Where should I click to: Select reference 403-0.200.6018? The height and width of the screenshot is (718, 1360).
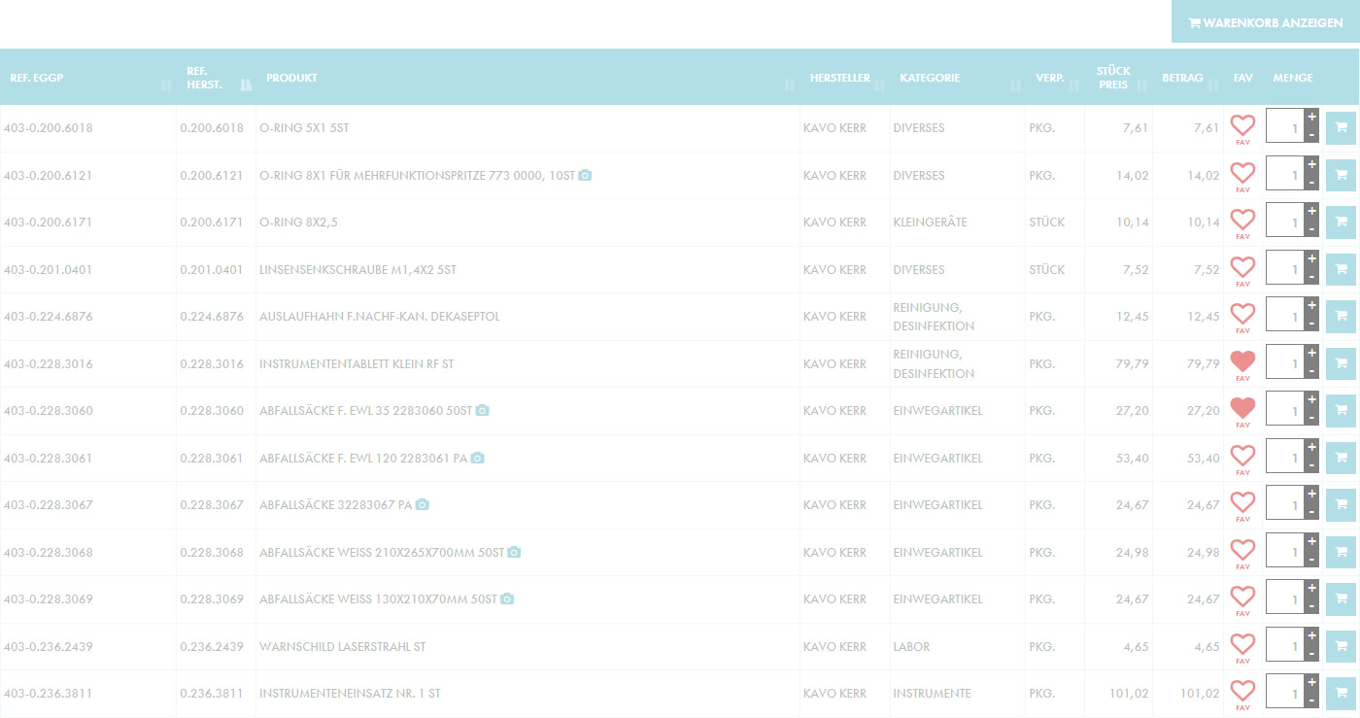pos(49,128)
